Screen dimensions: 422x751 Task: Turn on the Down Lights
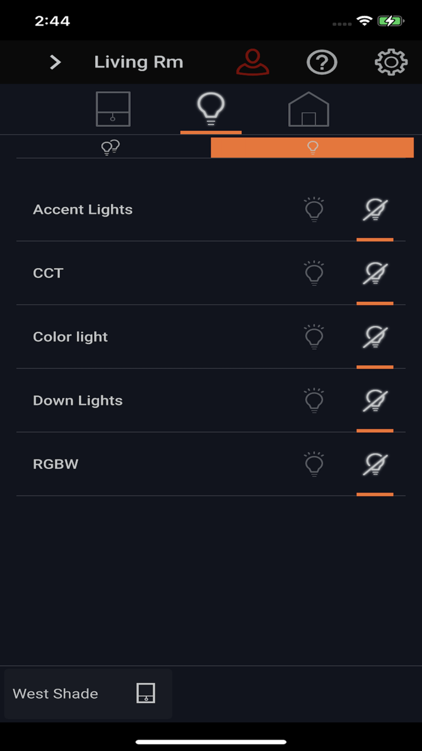point(313,400)
